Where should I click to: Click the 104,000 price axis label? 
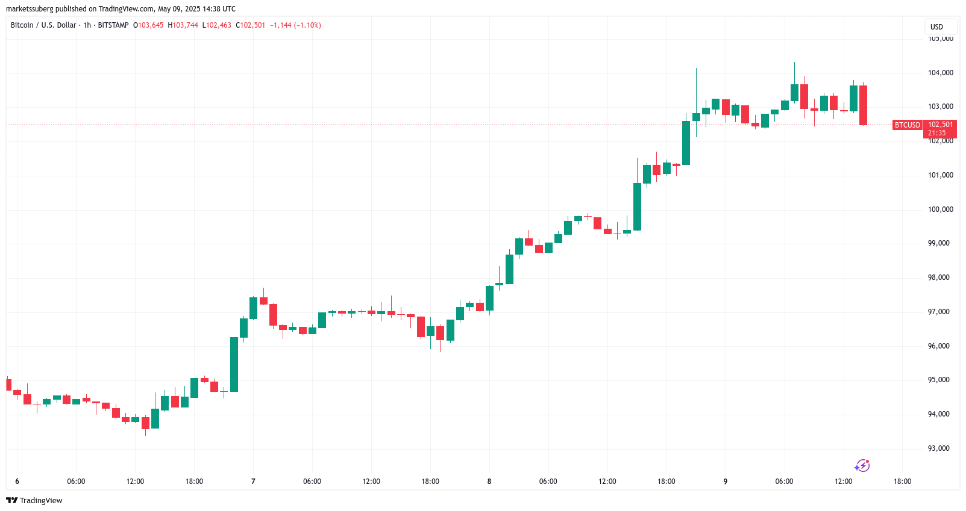940,73
